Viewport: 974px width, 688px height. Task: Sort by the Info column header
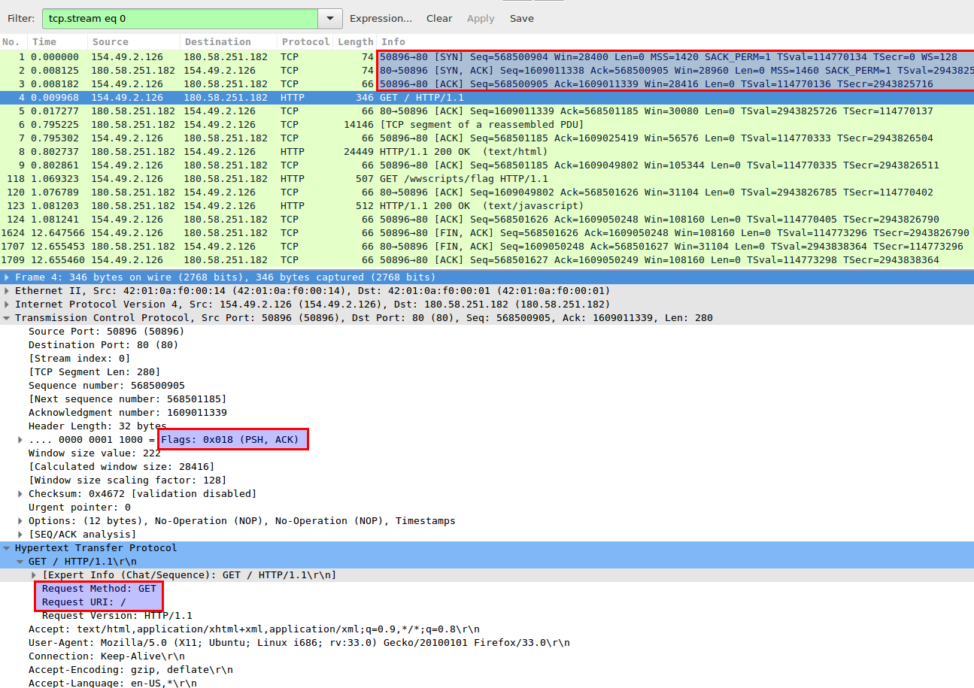[x=675, y=42]
